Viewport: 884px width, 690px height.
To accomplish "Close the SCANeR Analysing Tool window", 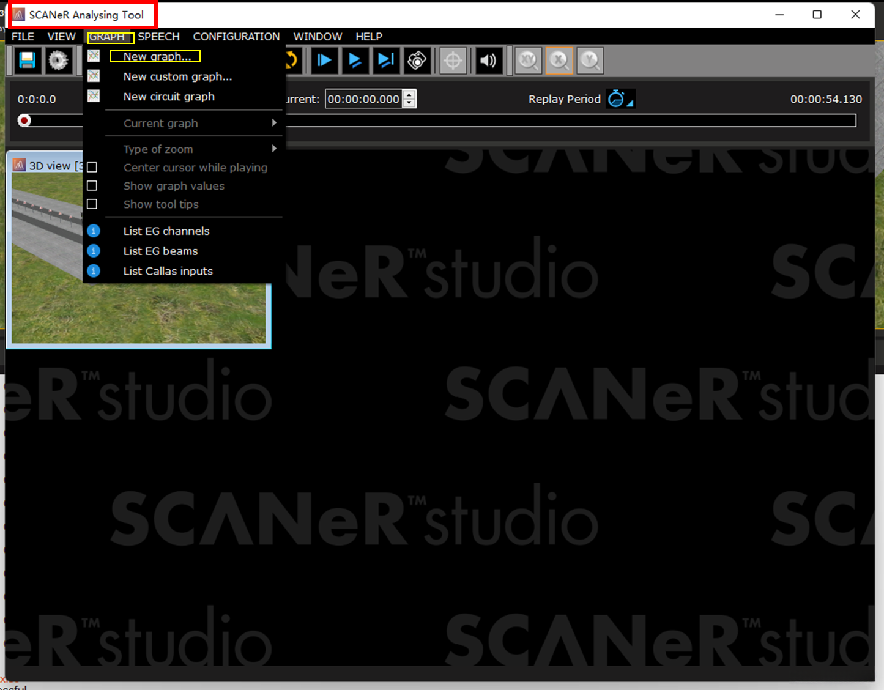I will 855,15.
